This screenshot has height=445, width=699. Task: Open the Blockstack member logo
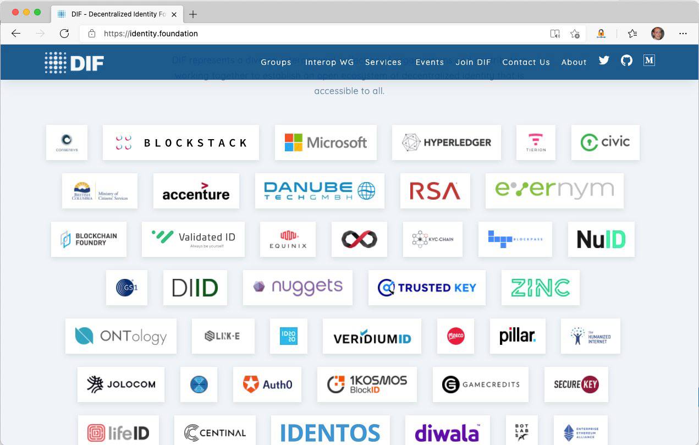(x=181, y=142)
